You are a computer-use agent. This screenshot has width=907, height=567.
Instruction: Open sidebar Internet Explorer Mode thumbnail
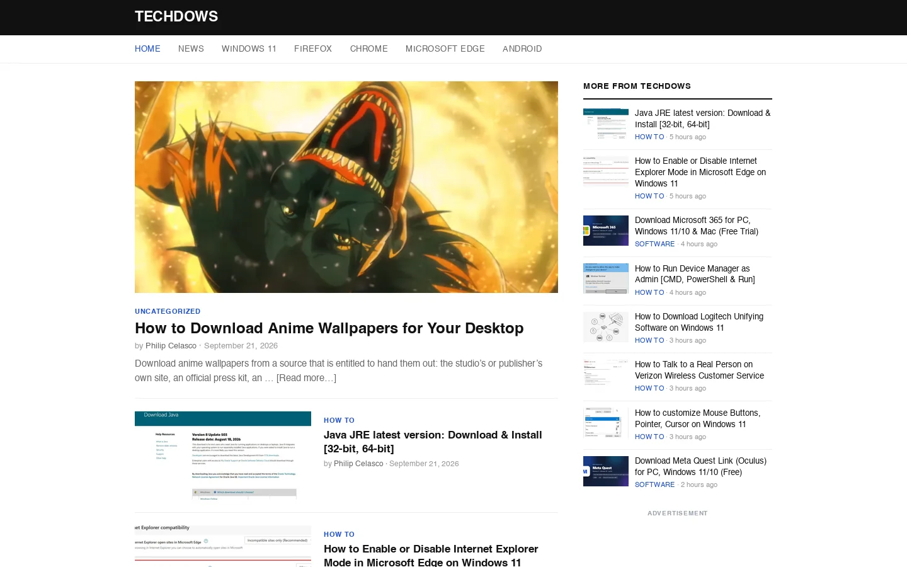pyautogui.click(x=606, y=171)
